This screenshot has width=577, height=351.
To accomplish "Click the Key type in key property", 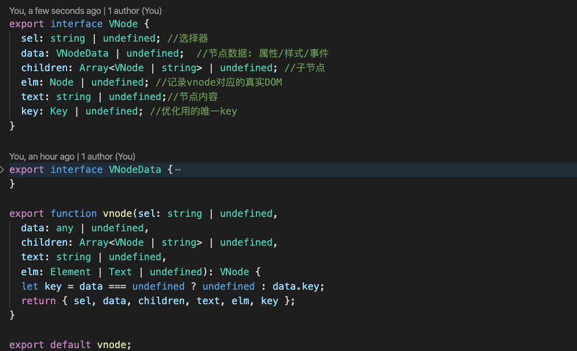I will point(58,111).
